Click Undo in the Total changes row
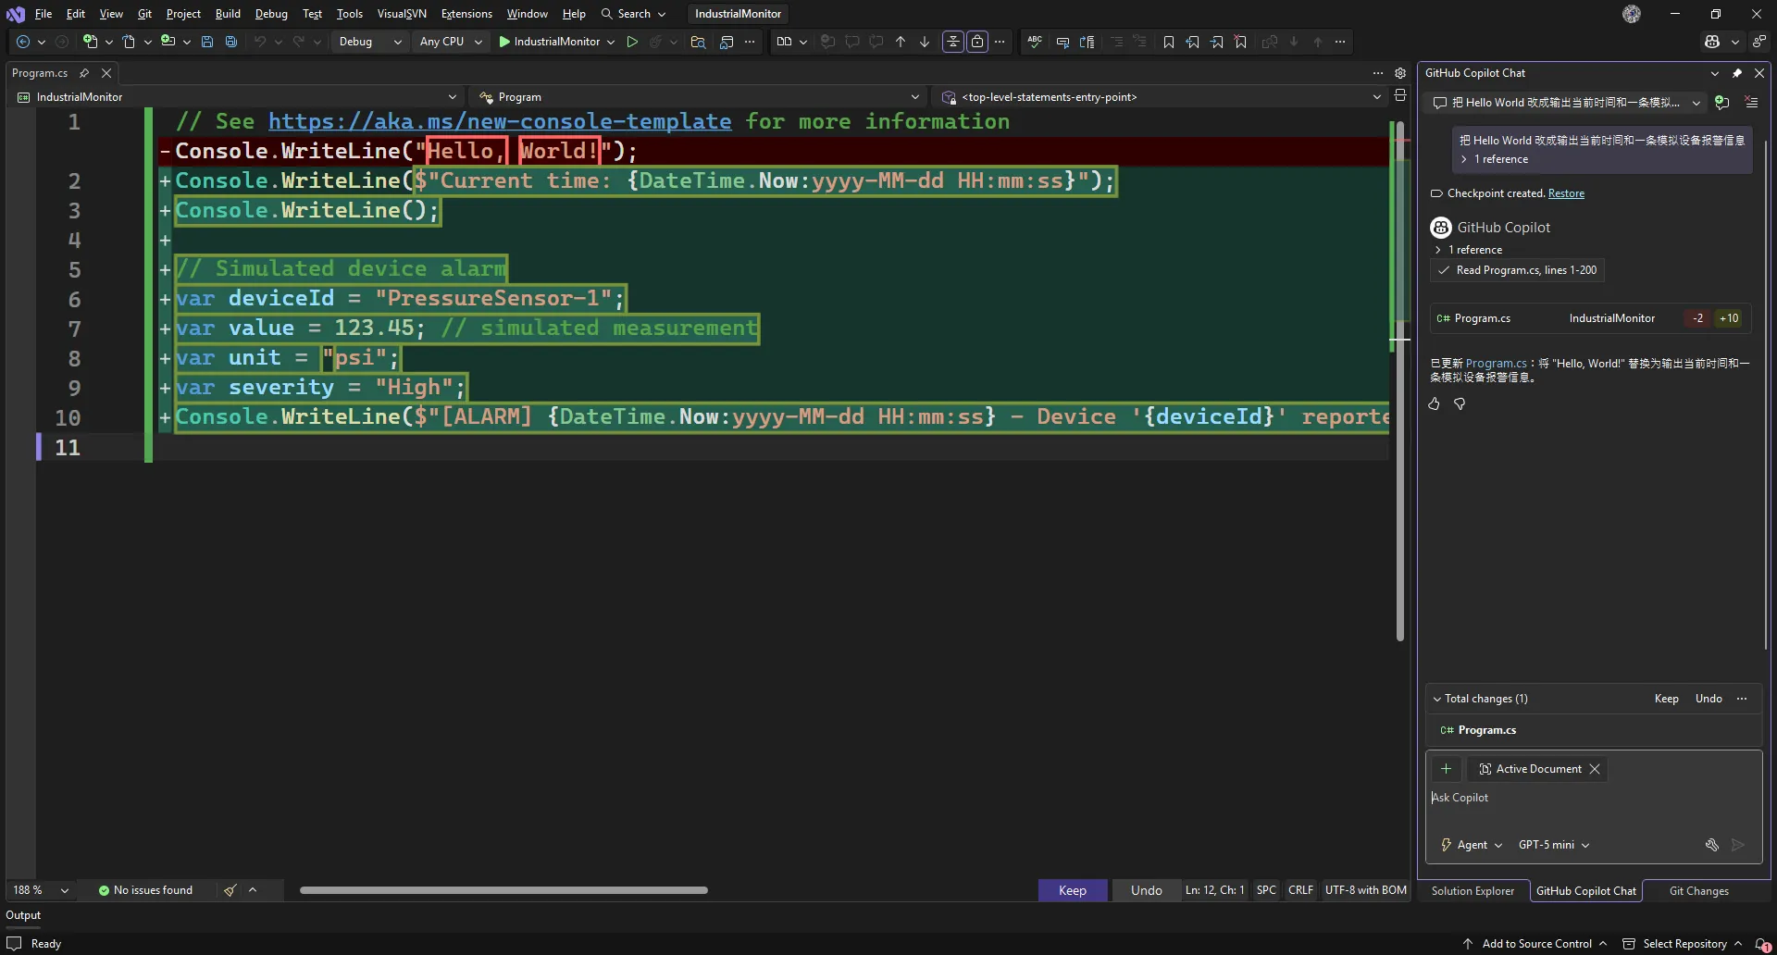The width and height of the screenshot is (1777, 955). tap(1709, 699)
